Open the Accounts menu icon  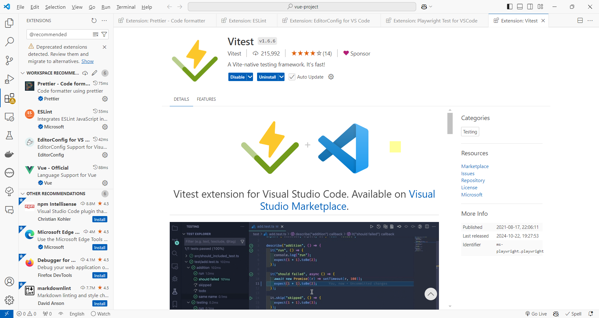(9, 282)
